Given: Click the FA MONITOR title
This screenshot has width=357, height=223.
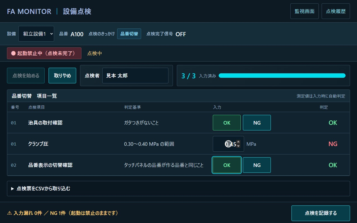Looking at the screenshot, I should 29,11.
